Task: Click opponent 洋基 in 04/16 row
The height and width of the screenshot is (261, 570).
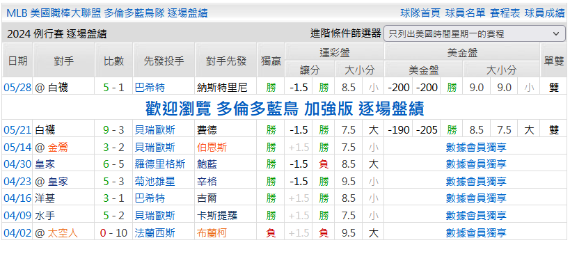Action: (x=45, y=198)
